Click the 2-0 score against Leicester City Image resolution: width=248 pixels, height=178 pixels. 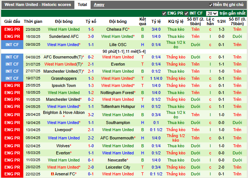point(91,167)
